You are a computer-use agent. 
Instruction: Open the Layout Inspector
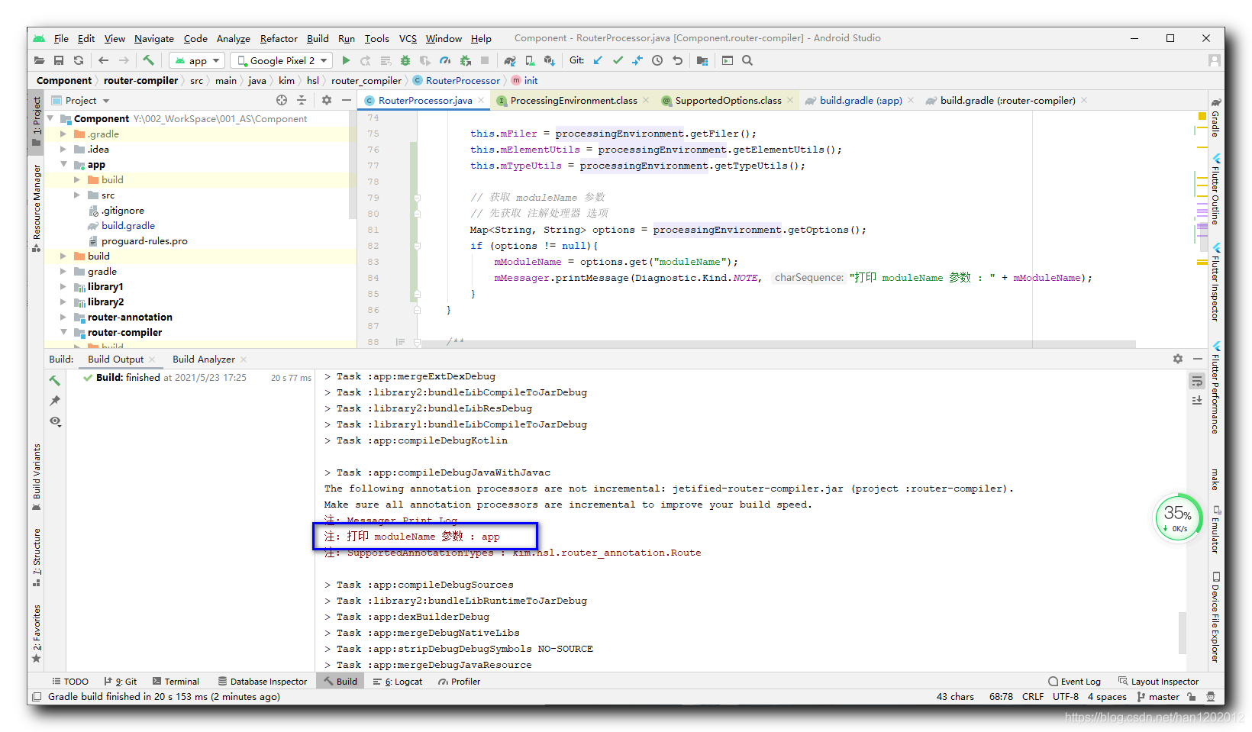coord(1159,682)
